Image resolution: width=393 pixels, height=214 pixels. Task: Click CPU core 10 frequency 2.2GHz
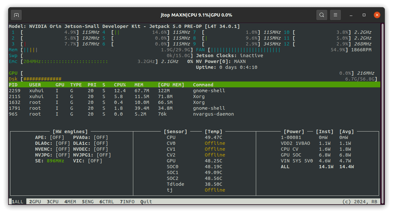pyautogui.click(x=363, y=32)
